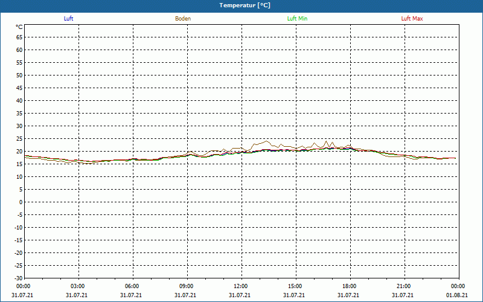Click the -20 y-axis value
The width and height of the screenshot is (483, 302).
point(19,253)
